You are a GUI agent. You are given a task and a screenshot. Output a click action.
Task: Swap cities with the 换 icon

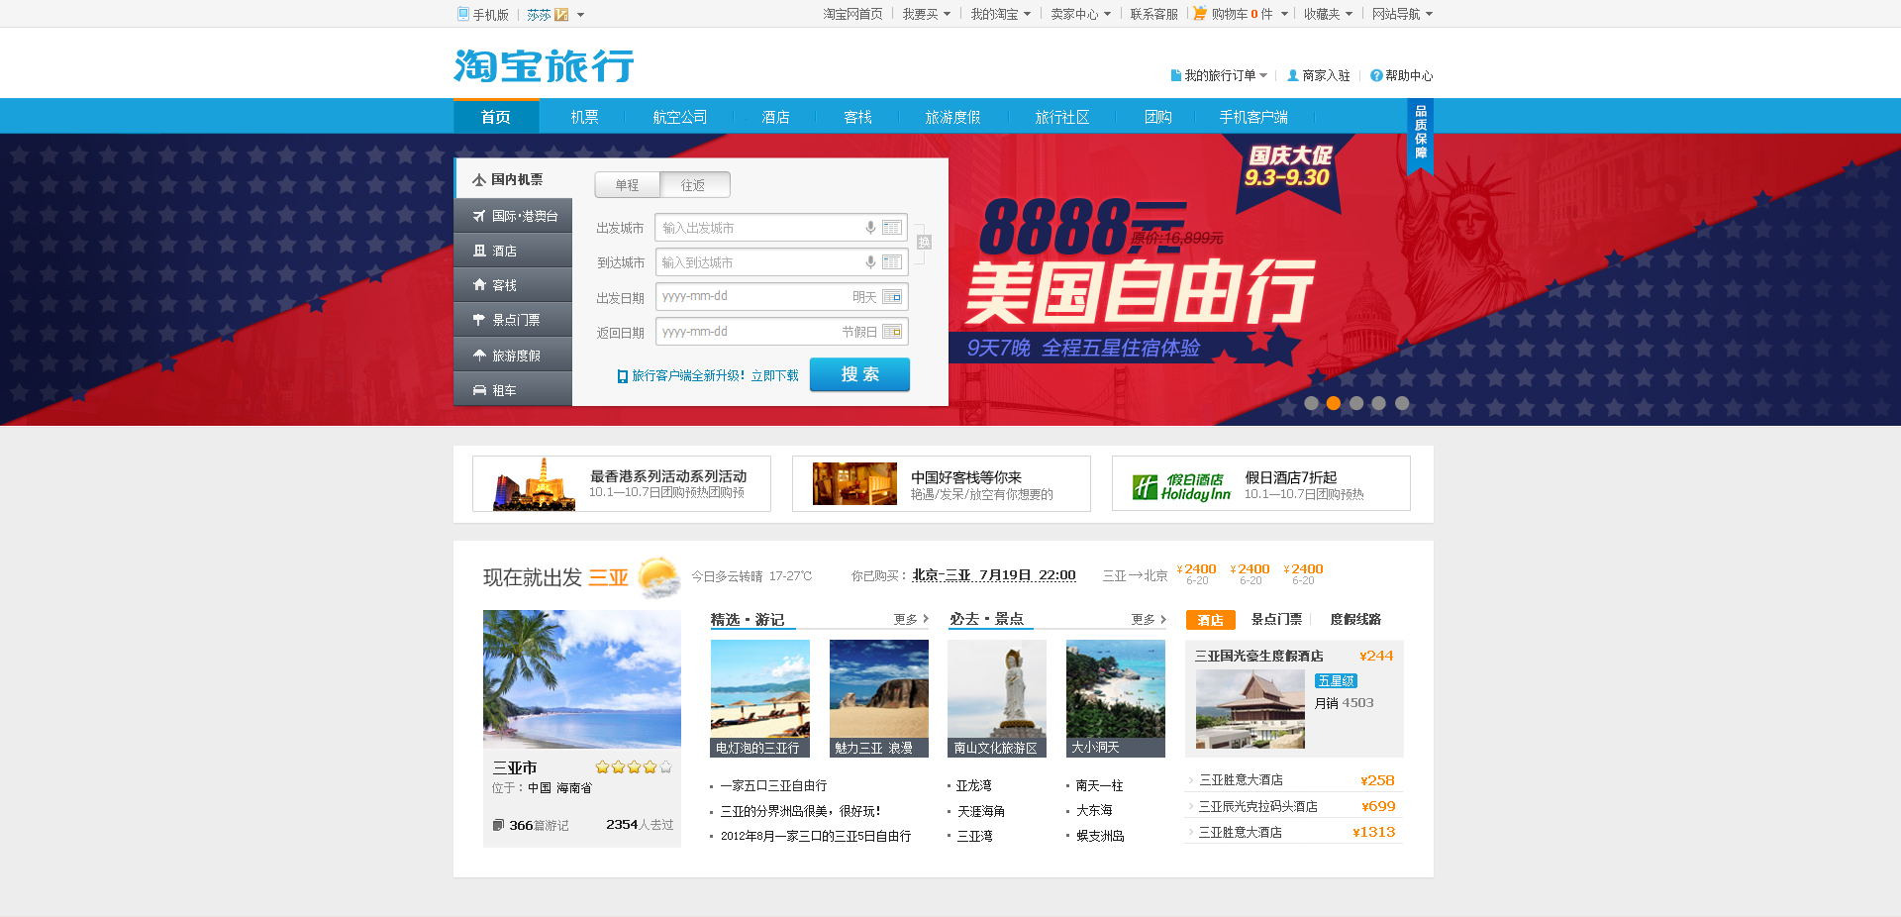tap(924, 243)
